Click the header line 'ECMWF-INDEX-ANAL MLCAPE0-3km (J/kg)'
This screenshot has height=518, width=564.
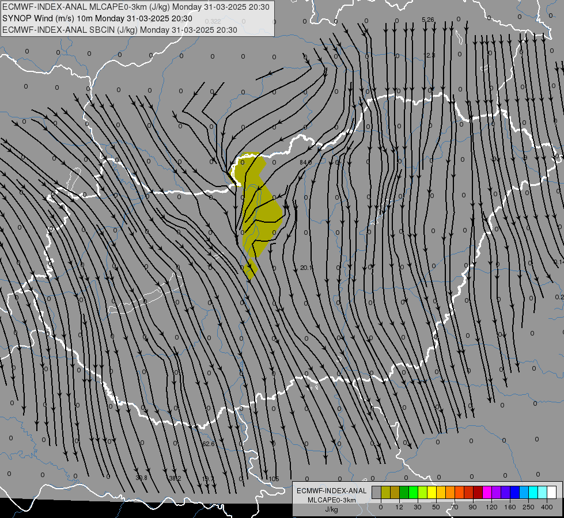coord(135,7)
